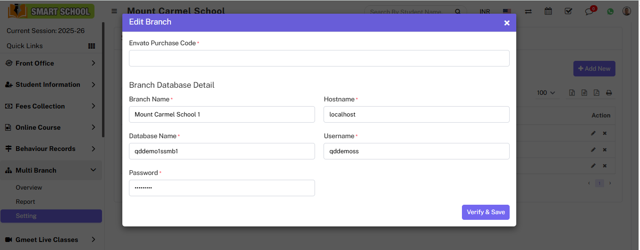Click the Hostname input field

416,114
